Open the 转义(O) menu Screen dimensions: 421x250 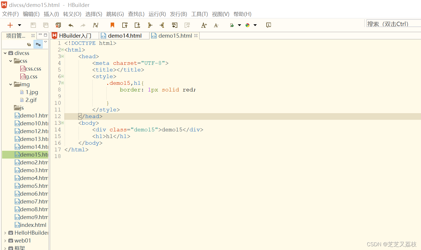[x=72, y=14]
